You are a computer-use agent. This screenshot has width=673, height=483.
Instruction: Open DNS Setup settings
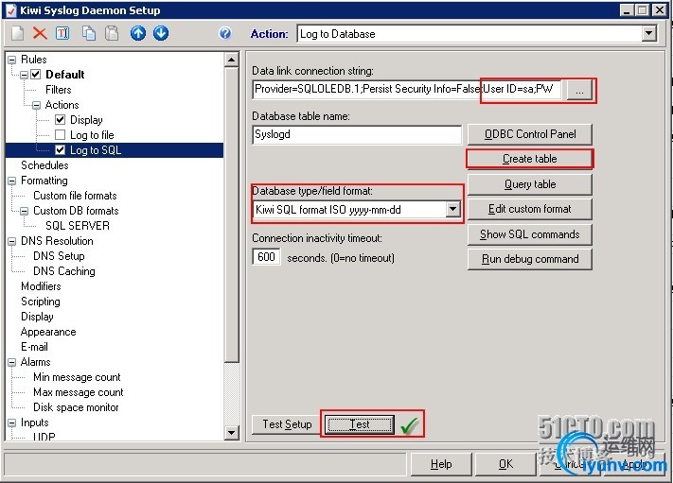pyautogui.click(x=59, y=256)
